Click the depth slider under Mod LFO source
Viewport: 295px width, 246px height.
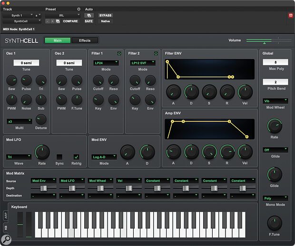72,188
